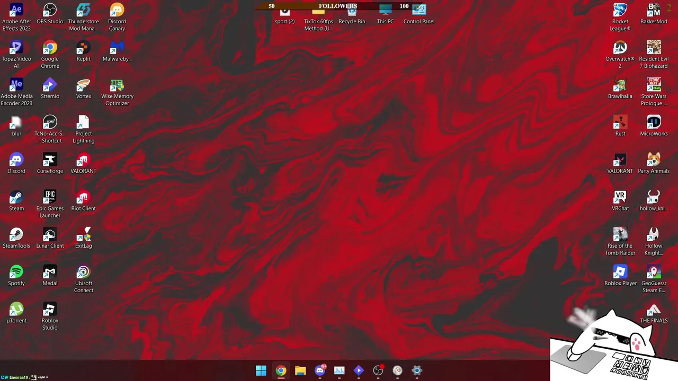Click the hollow_kni... desktop icon

(x=654, y=201)
